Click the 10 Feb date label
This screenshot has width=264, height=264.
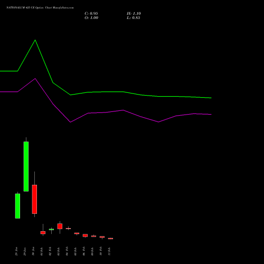pyautogui.click(x=101, y=251)
